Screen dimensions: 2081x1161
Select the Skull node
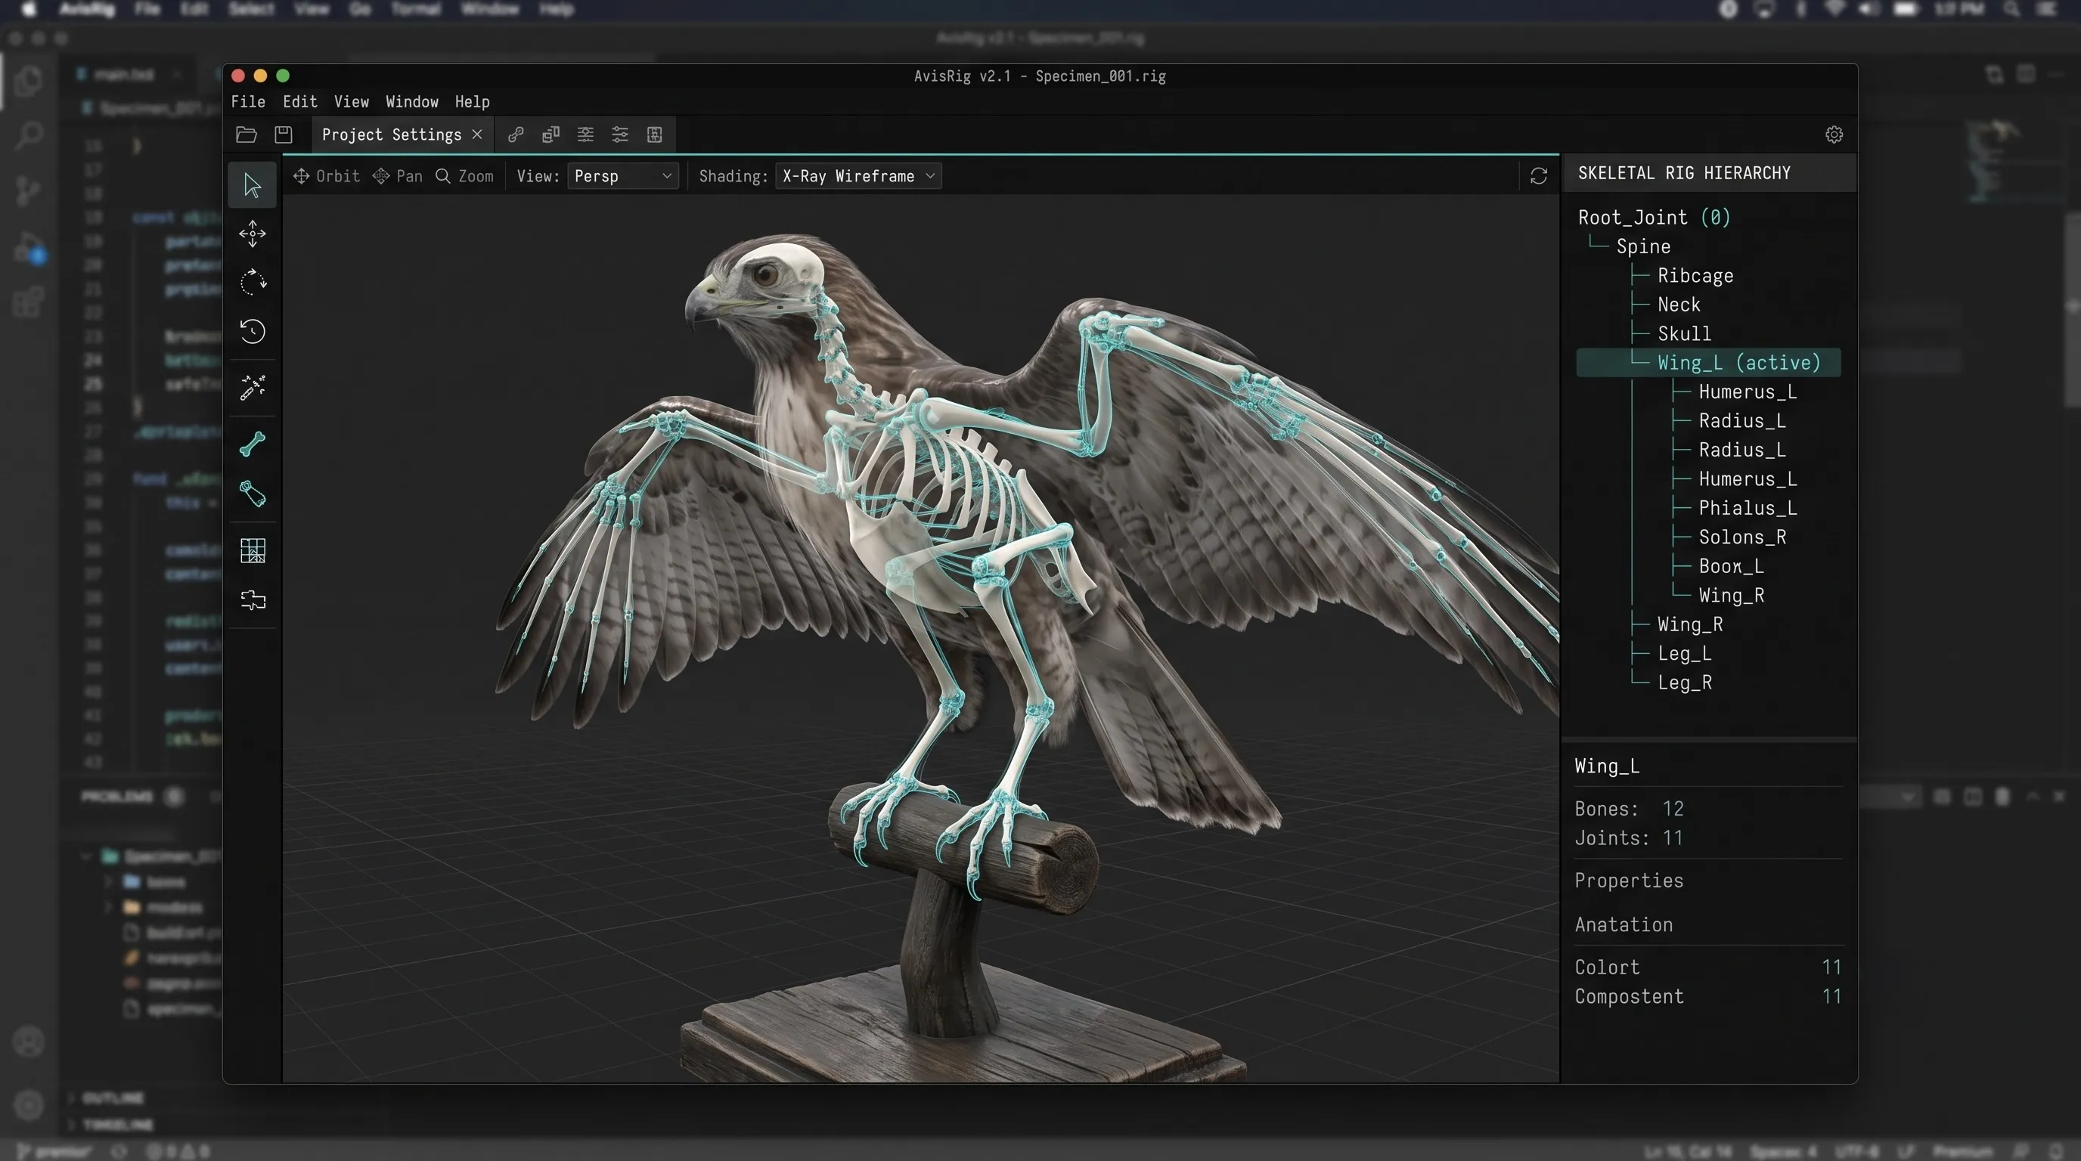(1684, 333)
